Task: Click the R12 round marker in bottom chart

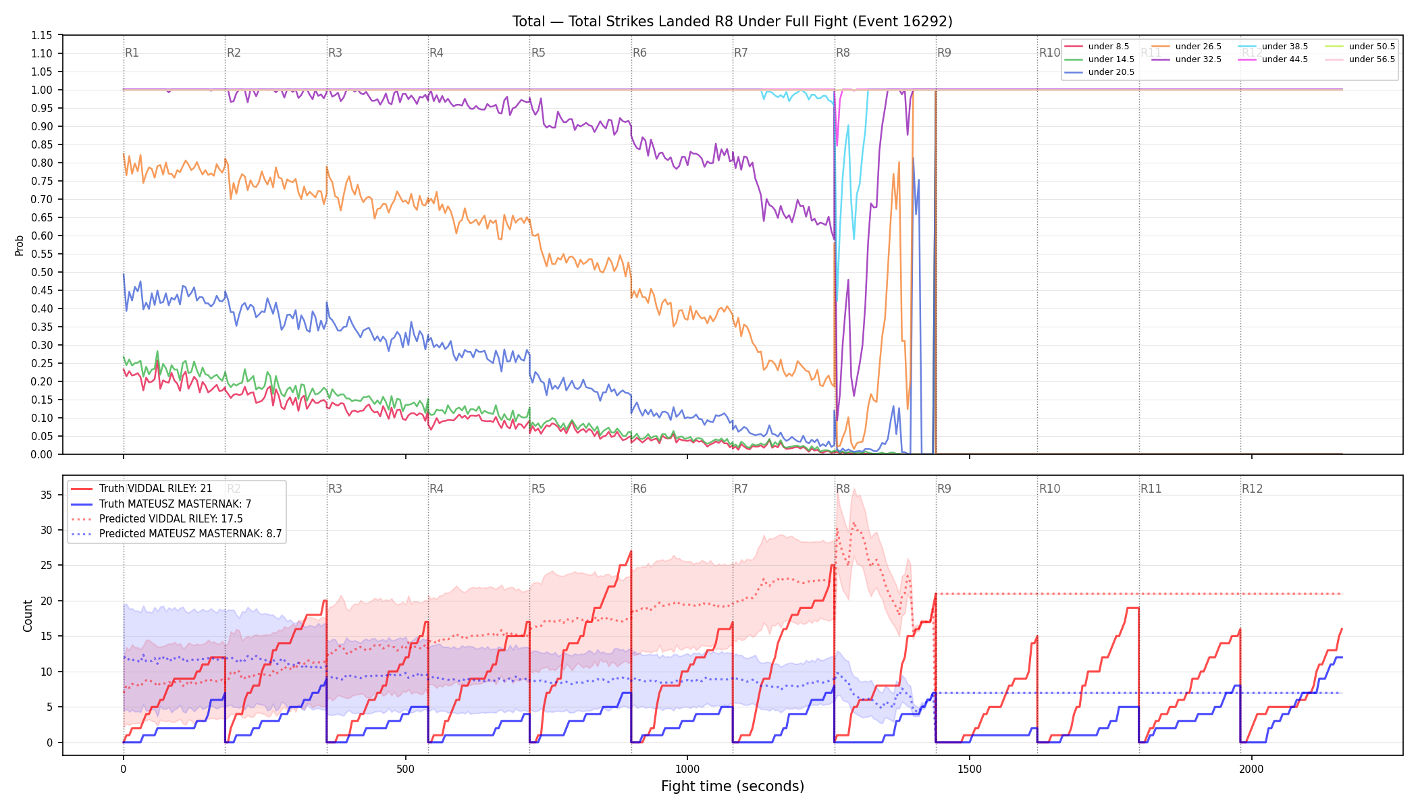Action: tap(1253, 489)
